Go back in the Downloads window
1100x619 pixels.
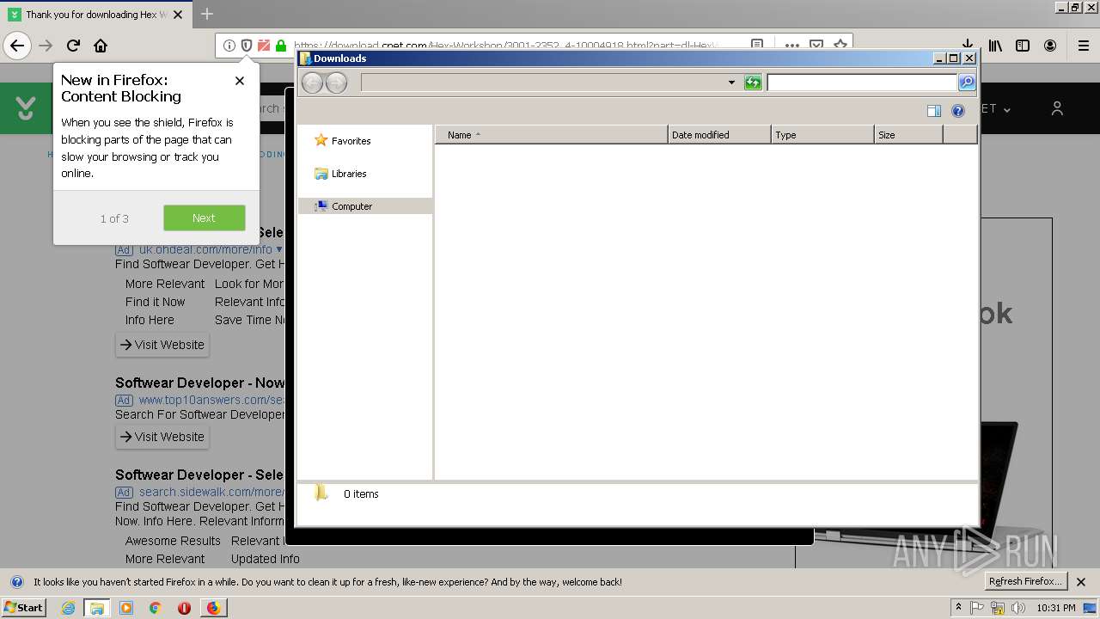click(x=312, y=83)
